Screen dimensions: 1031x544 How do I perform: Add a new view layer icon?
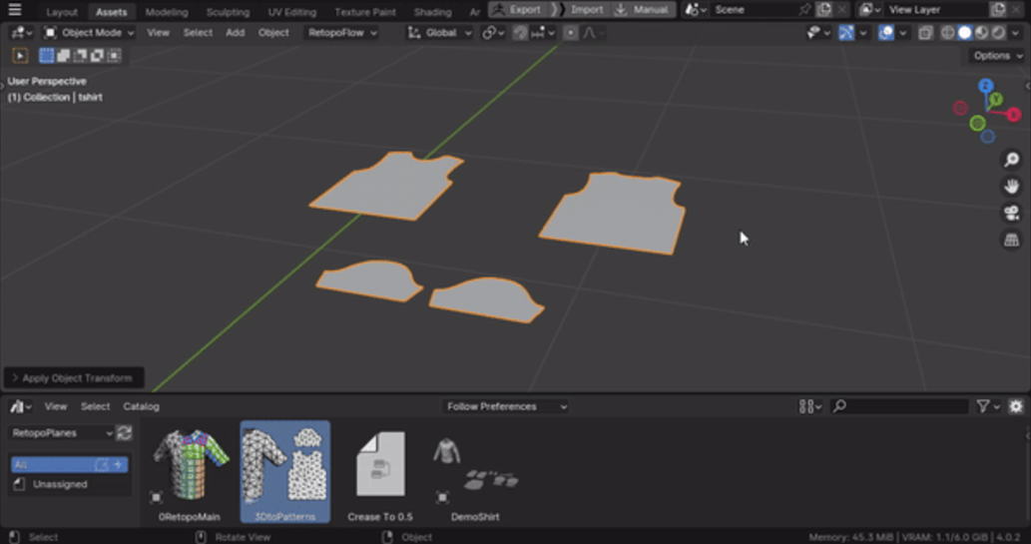[x=998, y=10]
